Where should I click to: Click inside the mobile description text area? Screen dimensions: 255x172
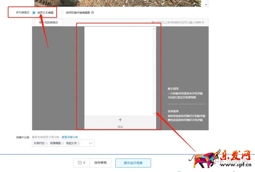(118, 71)
